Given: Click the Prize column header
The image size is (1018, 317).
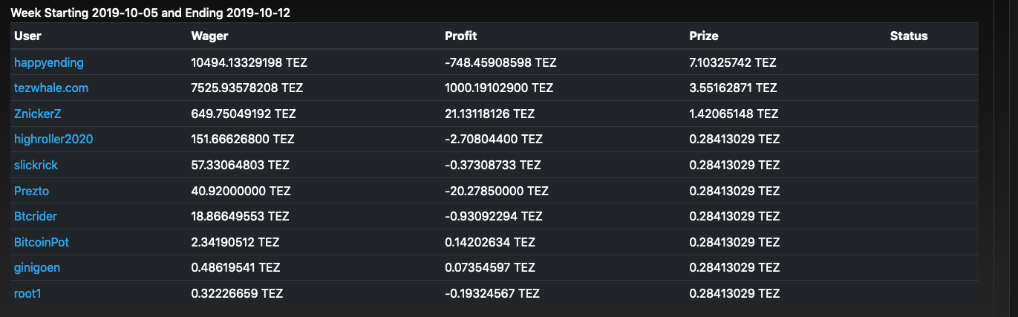Looking at the screenshot, I should pyautogui.click(x=704, y=36).
